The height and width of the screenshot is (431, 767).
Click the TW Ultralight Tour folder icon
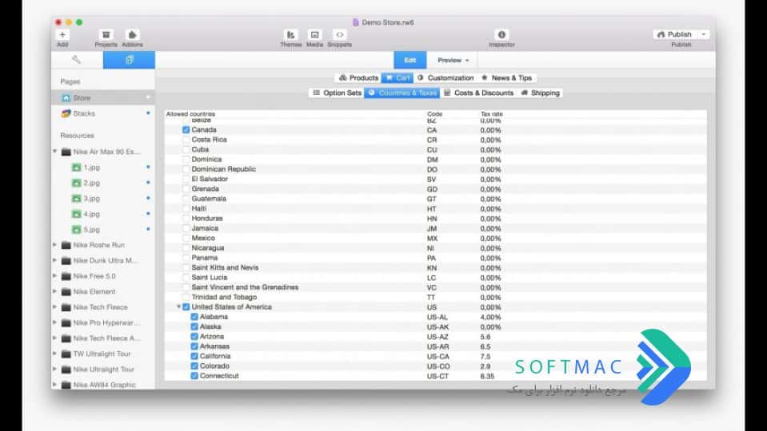[x=66, y=354]
